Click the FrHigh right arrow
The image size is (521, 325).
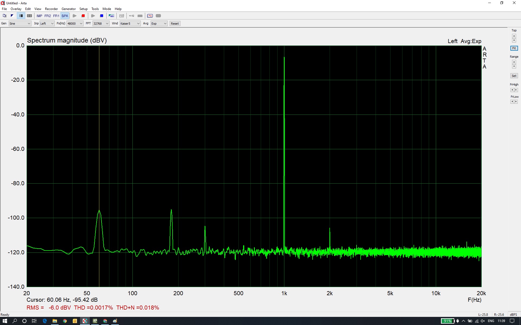point(516,90)
